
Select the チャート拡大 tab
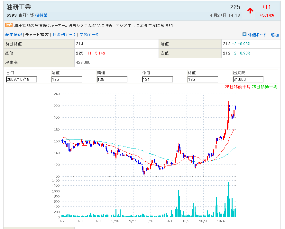tap(37, 35)
